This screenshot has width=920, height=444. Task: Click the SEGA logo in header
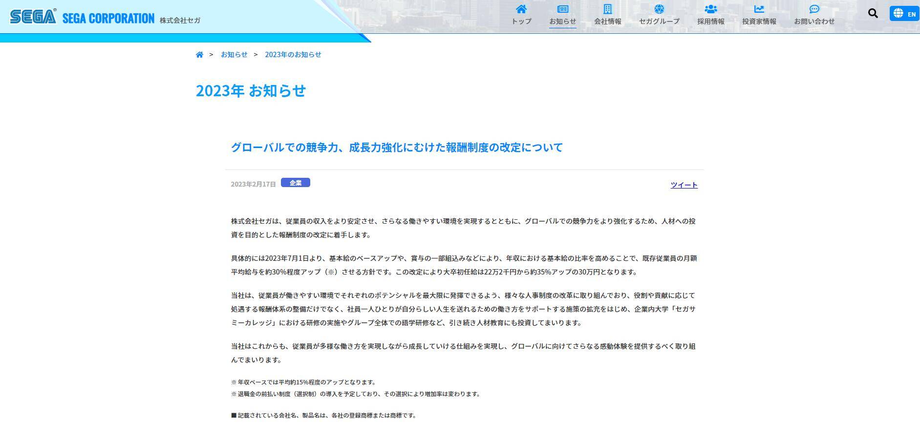[x=33, y=17]
